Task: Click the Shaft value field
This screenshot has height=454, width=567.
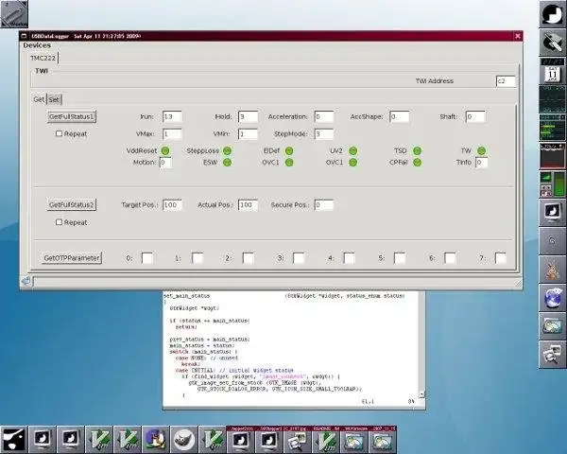Action: [475, 116]
